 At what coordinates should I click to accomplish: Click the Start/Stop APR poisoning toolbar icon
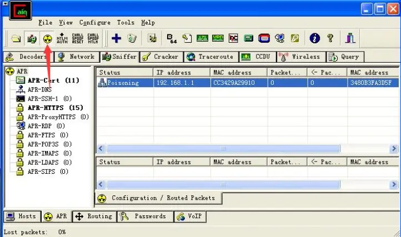click(47, 38)
